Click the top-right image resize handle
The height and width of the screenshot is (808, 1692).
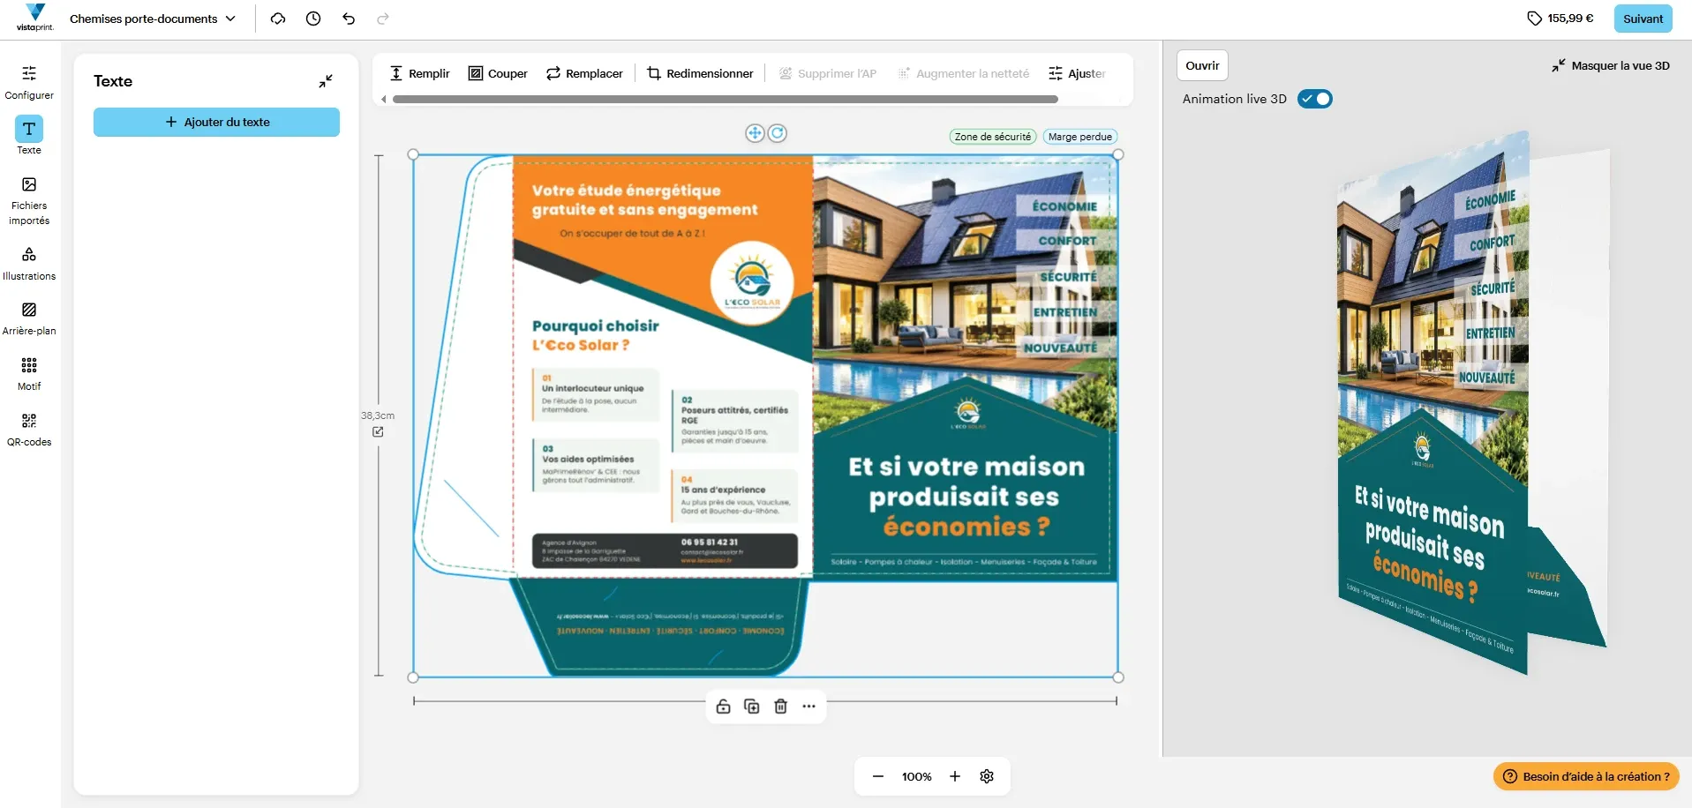(x=1118, y=154)
